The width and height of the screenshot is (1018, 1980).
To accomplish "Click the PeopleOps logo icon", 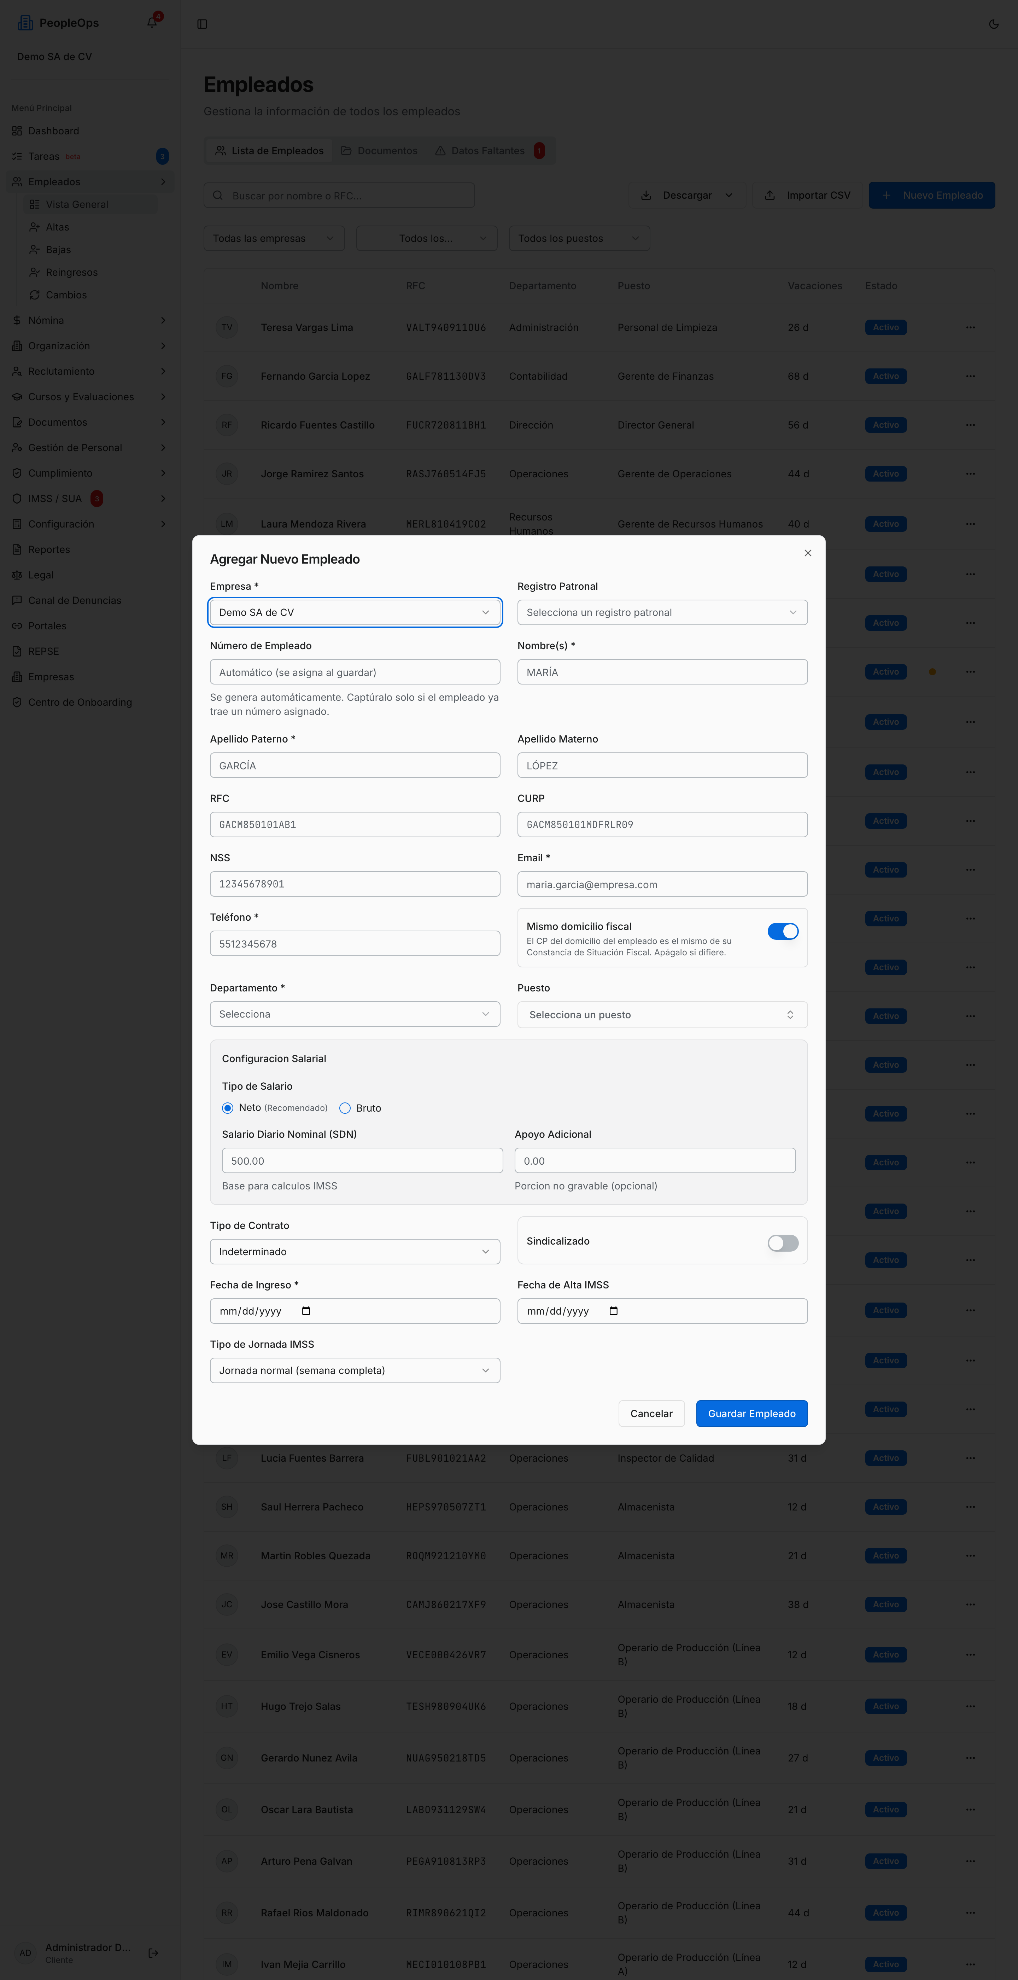I will click(25, 23).
